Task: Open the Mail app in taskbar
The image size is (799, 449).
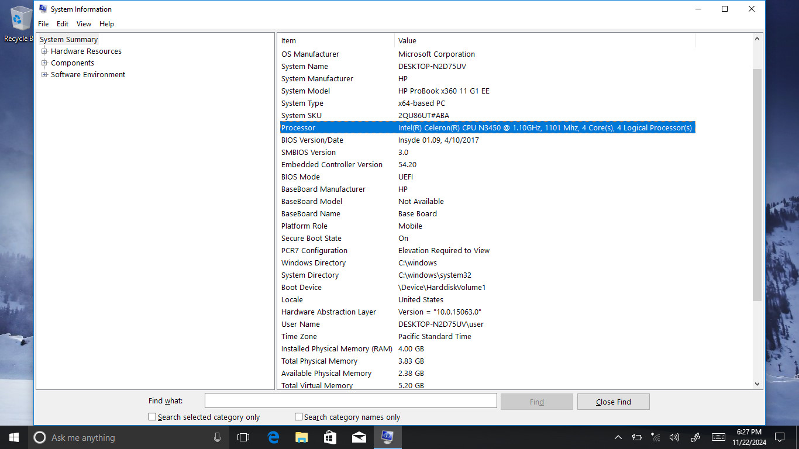Action: (x=359, y=437)
